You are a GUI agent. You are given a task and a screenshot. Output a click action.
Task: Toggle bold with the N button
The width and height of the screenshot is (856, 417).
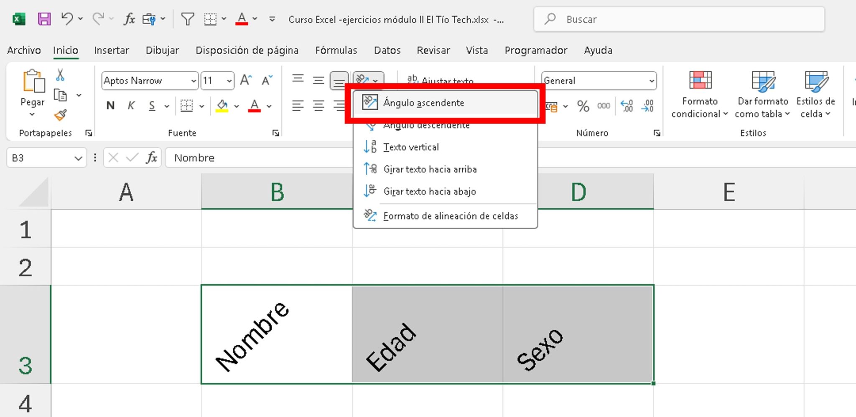[110, 106]
